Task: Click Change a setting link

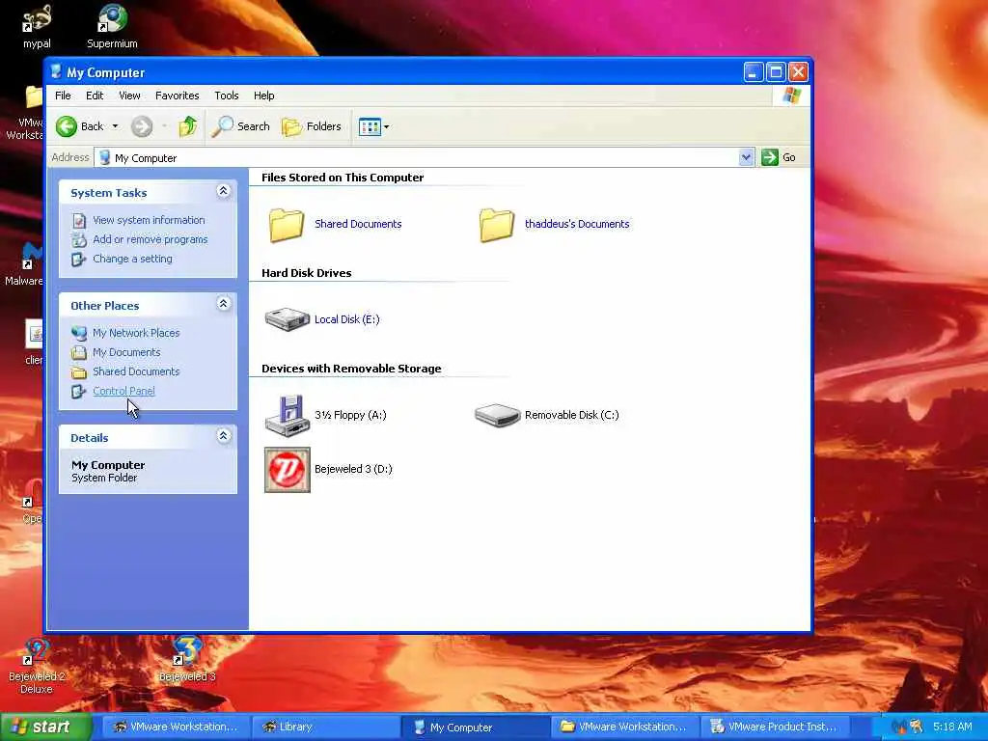Action: coord(132,259)
